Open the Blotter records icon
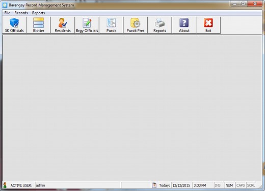This screenshot has height=191, width=265. click(39, 25)
